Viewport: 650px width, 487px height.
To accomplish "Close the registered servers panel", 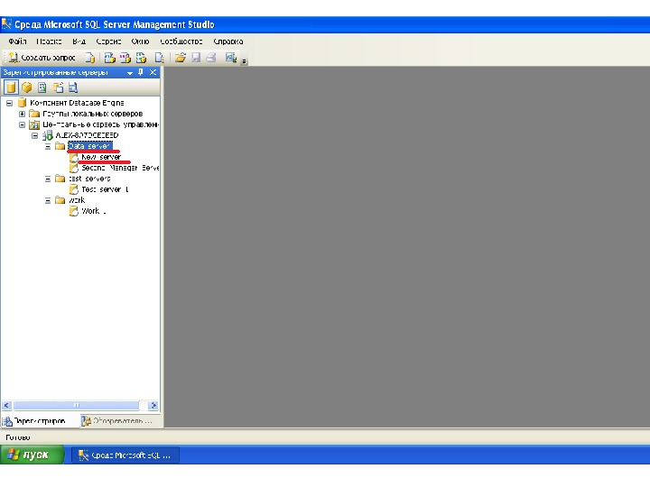I will [x=153, y=72].
